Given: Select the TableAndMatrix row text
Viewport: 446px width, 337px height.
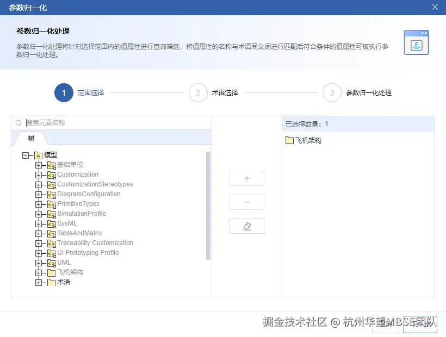Looking at the screenshot, I should (79, 233).
